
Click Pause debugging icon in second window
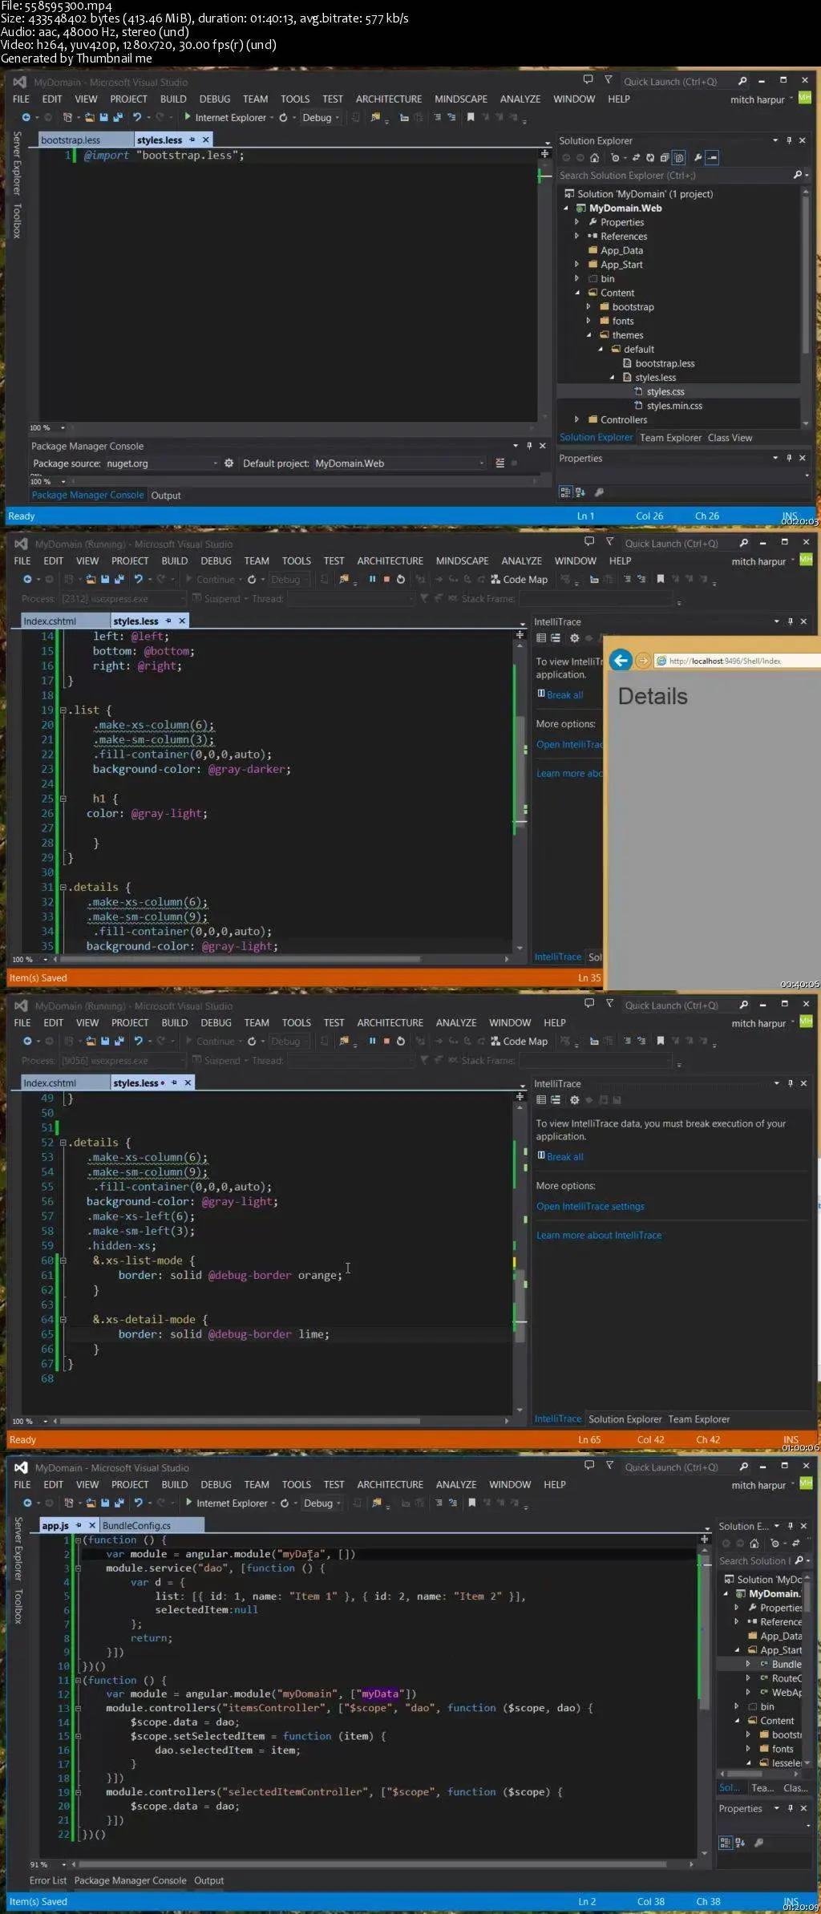[x=372, y=580]
